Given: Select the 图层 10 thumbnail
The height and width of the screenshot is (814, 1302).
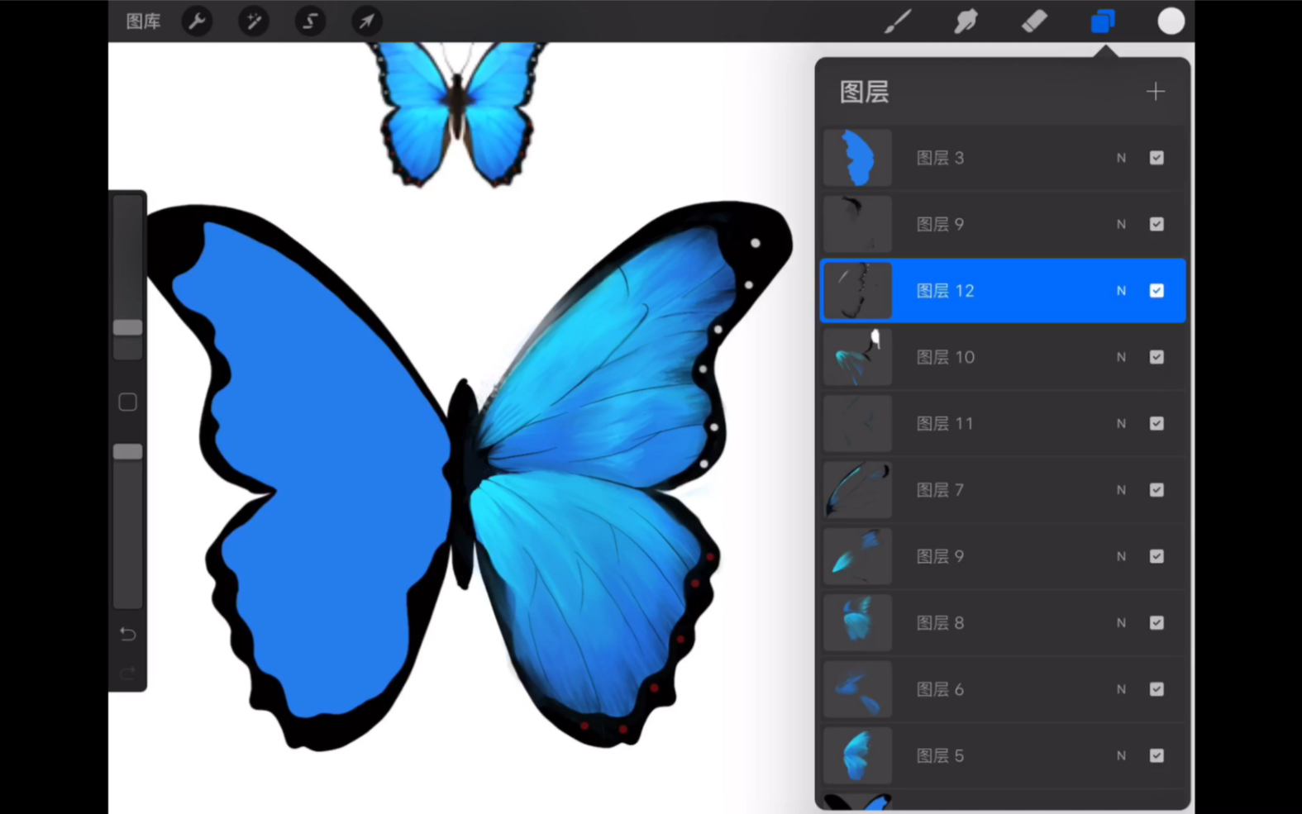Looking at the screenshot, I should (857, 357).
